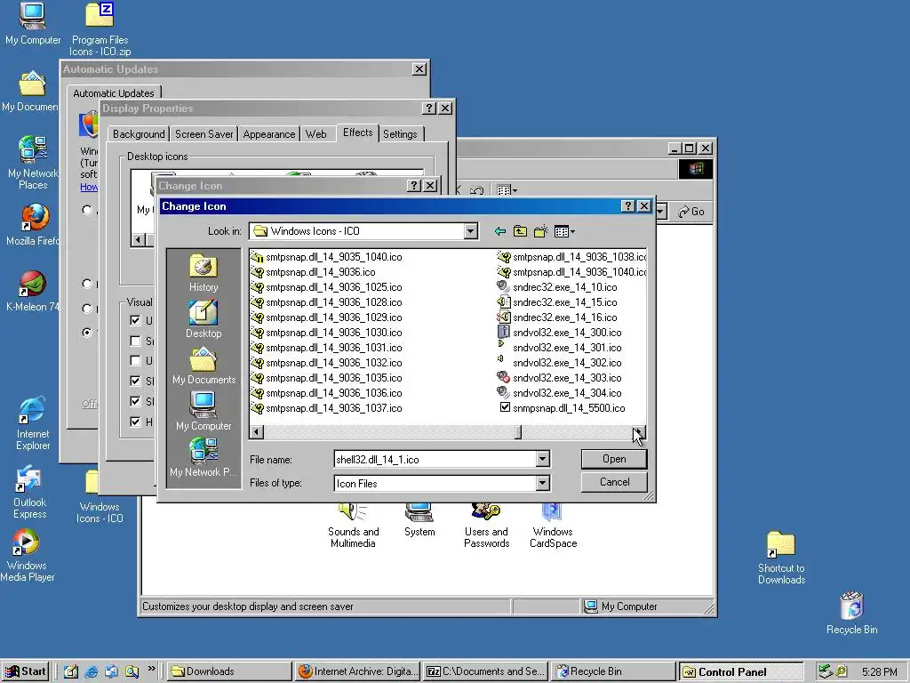Switch to the Appearance tab
910x683 pixels.
(x=268, y=134)
